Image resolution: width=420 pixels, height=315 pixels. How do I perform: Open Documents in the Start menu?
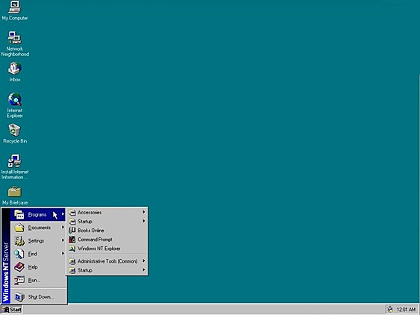[x=38, y=228]
